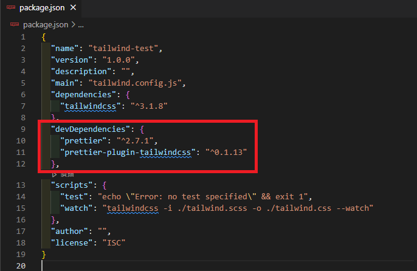Open the package.json breadcrumb item
Viewport: 417px width, 271px height.
pos(46,25)
